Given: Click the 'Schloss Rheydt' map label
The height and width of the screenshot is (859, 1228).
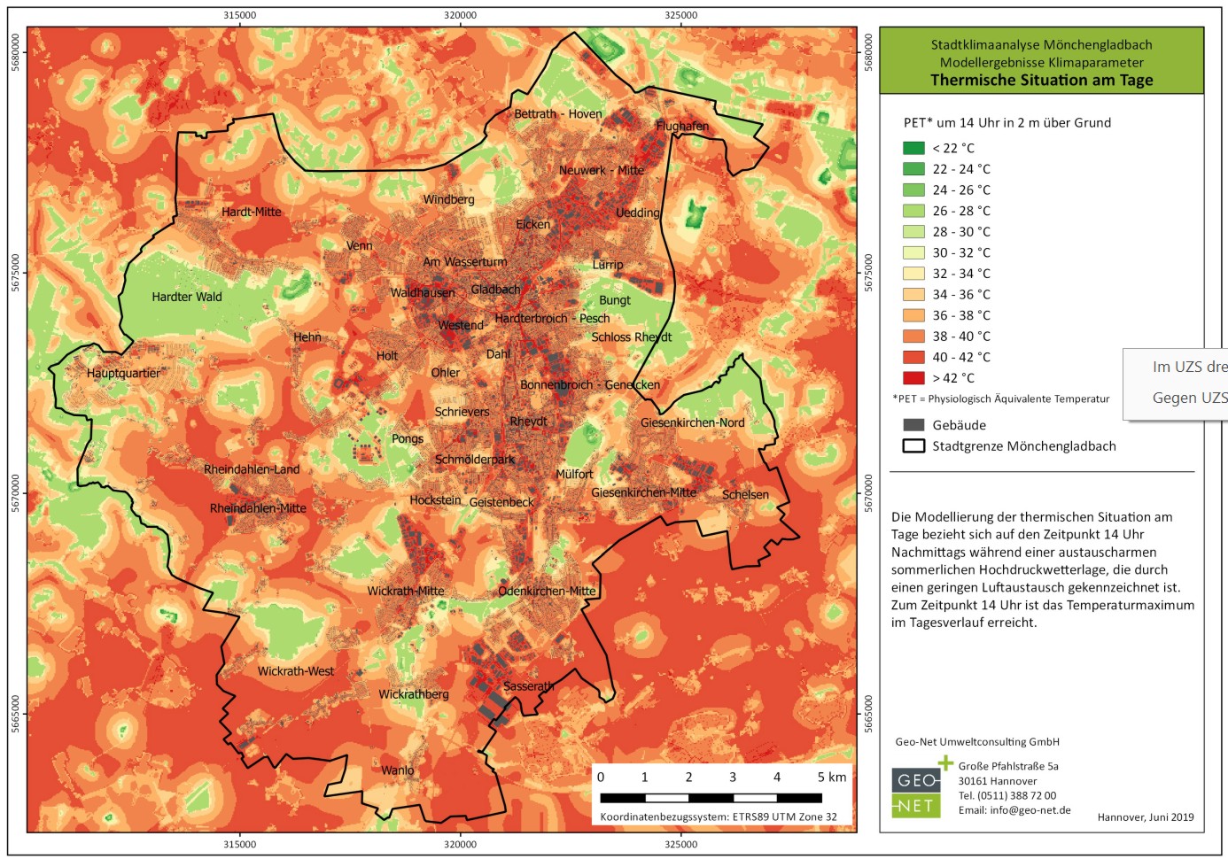Looking at the screenshot, I should click(631, 337).
